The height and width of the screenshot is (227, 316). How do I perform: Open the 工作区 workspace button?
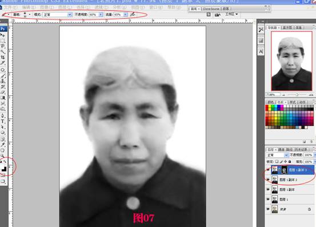click(231, 14)
